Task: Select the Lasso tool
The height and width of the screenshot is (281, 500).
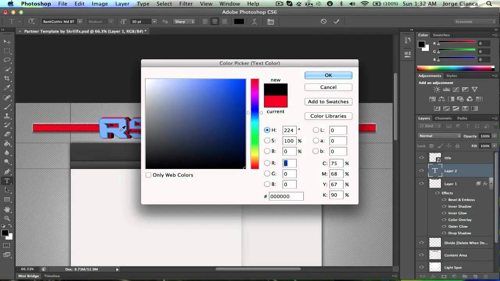Action: pyautogui.click(x=7, y=60)
